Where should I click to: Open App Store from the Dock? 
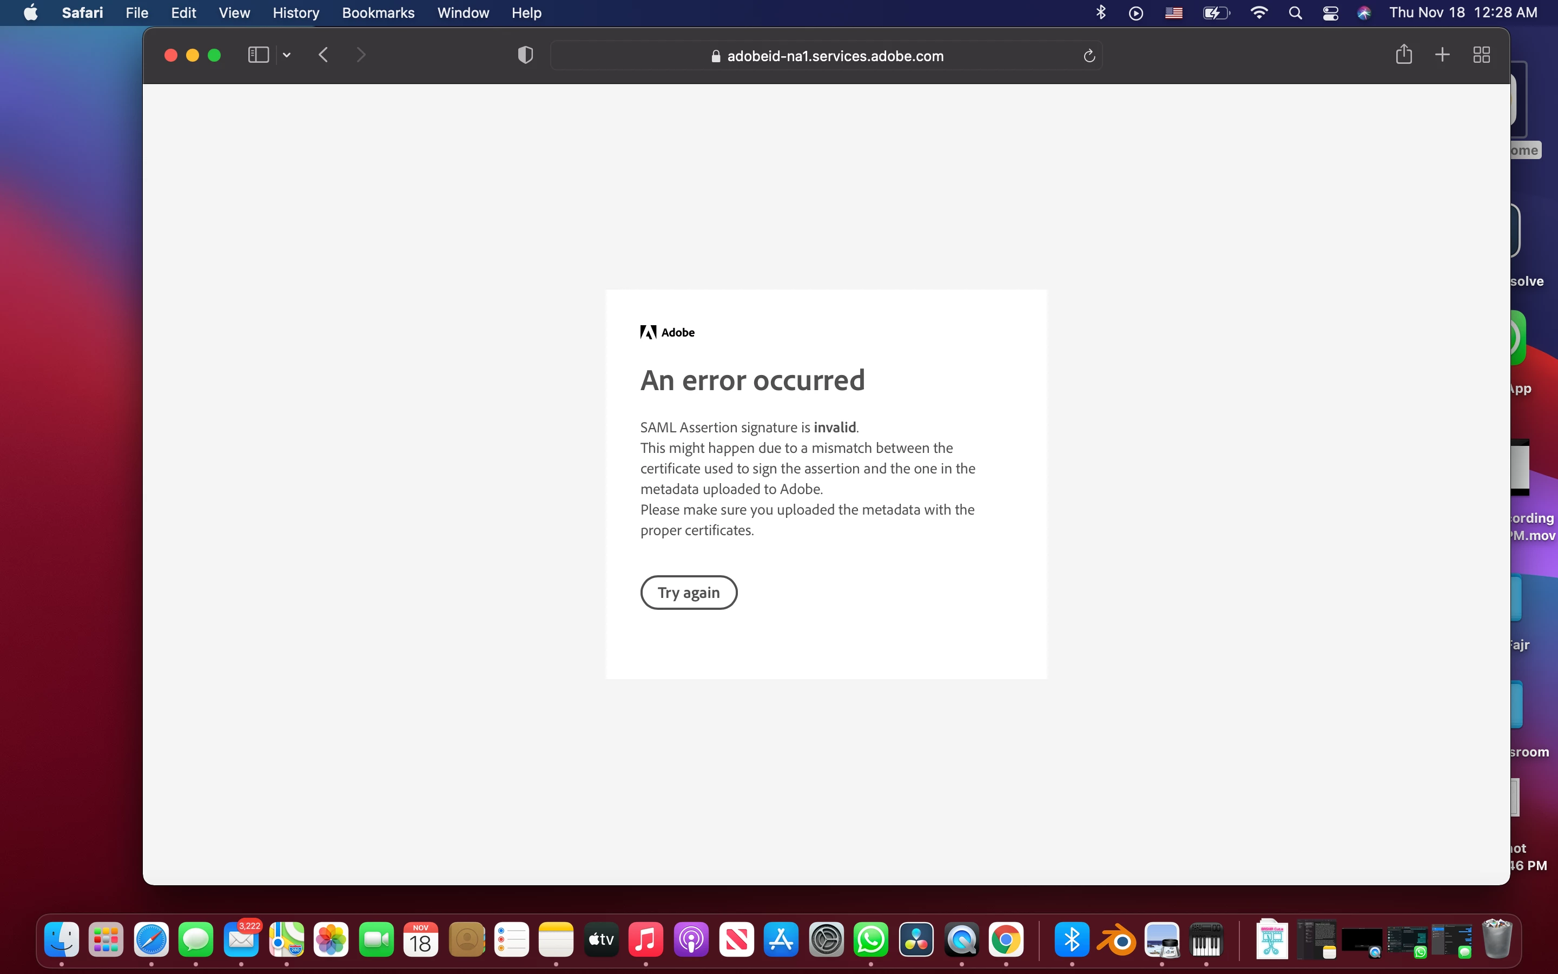[x=781, y=940]
